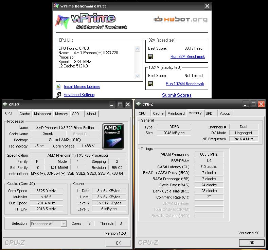The image size is (268, 250).
Task: Open About tab in left CPU-Z window
Action: pyautogui.click(x=91, y=114)
